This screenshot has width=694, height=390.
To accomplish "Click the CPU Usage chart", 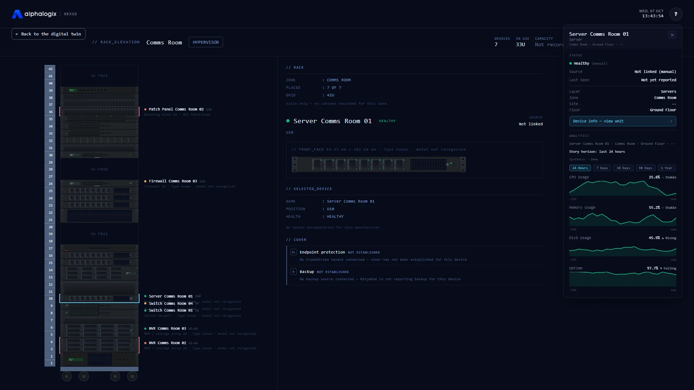I will [622, 188].
